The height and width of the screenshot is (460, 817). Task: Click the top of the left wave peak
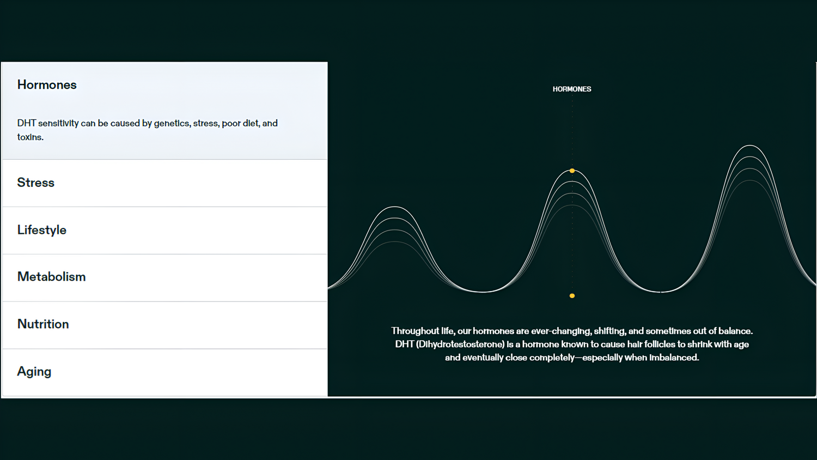tap(395, 207)
